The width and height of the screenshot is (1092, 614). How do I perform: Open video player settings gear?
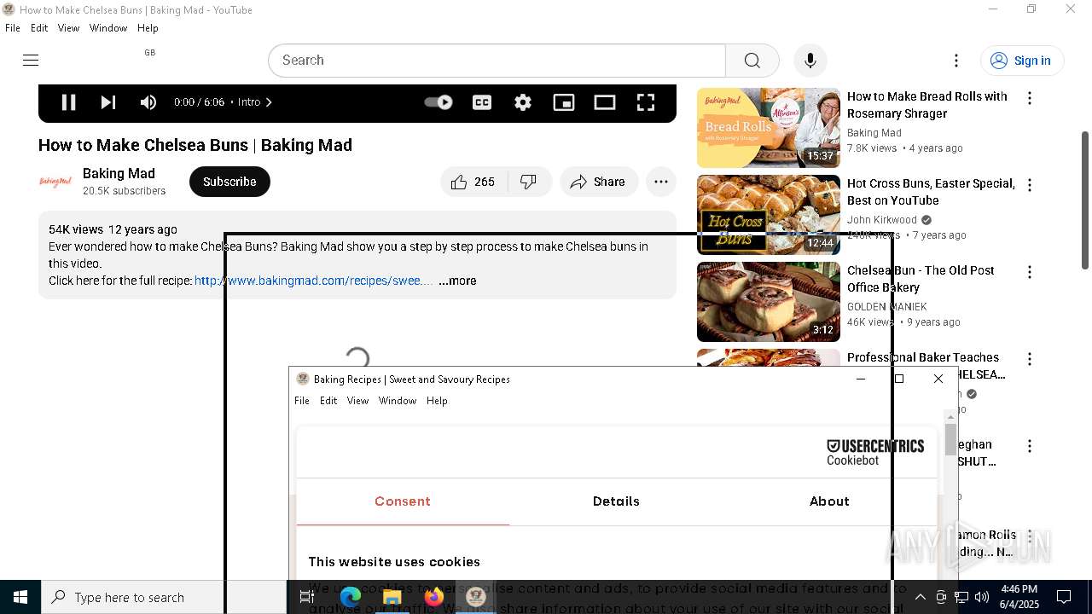(523, 102)
